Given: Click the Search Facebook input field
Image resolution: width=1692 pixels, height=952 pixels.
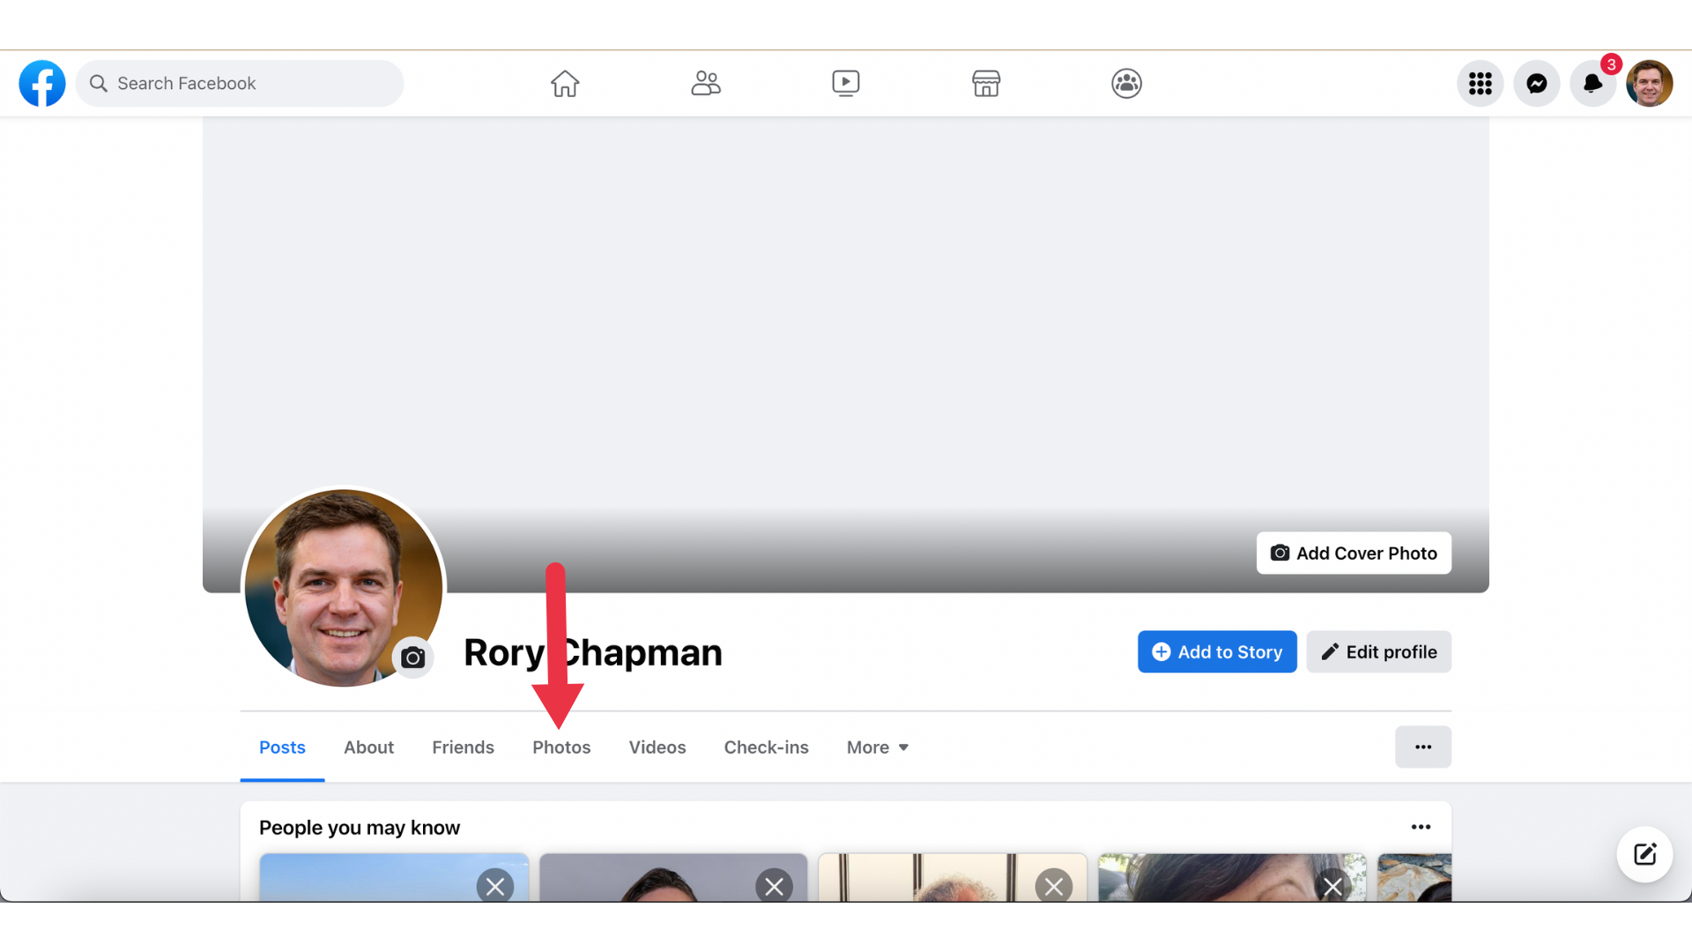Looking at the screenshot, I should (240, 83).
